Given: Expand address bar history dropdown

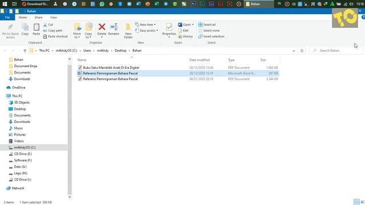Looking at the screenshot, I should (294, 51).
